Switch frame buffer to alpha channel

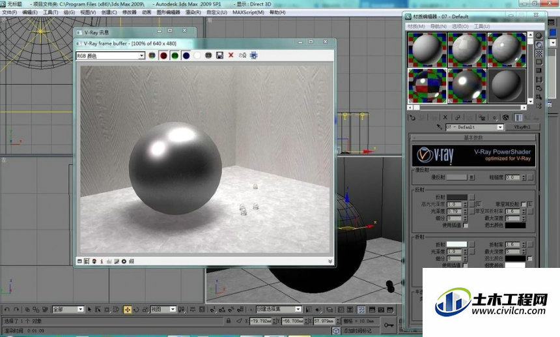point(197,55)
